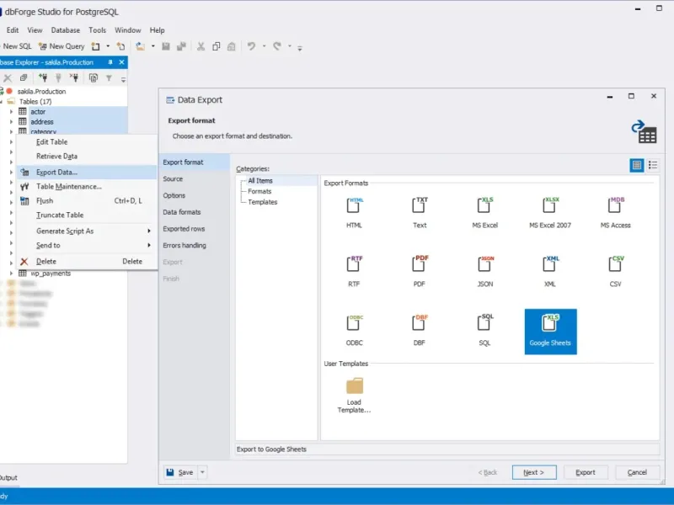
Task: Select Formats in the Categories tree
Action: point(259,192)
